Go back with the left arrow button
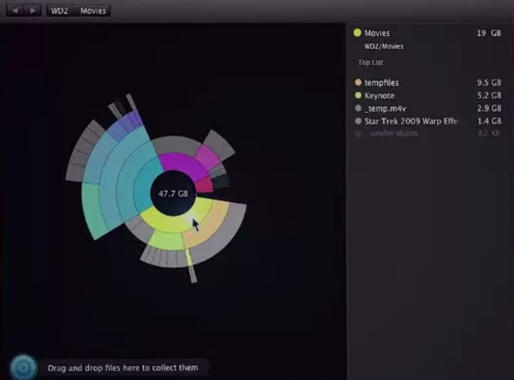 15,11
